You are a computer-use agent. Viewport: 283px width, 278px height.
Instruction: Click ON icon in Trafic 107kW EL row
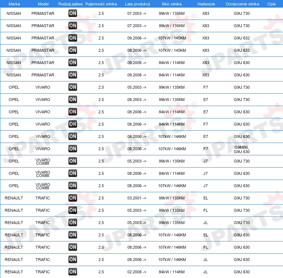[72, 235]
